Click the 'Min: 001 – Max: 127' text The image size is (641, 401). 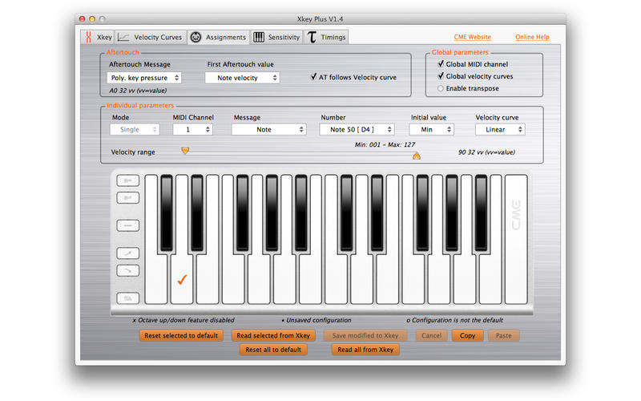(385, 144)
